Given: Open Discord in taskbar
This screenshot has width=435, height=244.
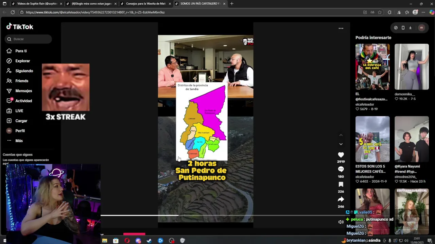Looking at the screenshot, I should pyautogui.click(x=138, y=241).
